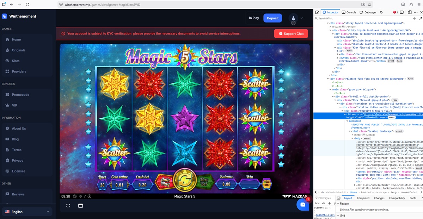
Task: Open the Promocode page in the sidebar
Action: (21, 95)
